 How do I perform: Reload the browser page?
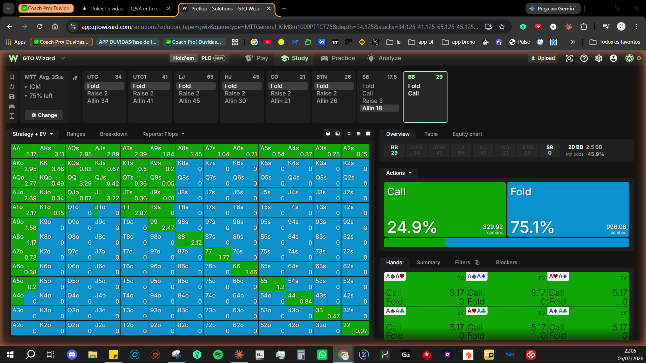coord(40,27)
